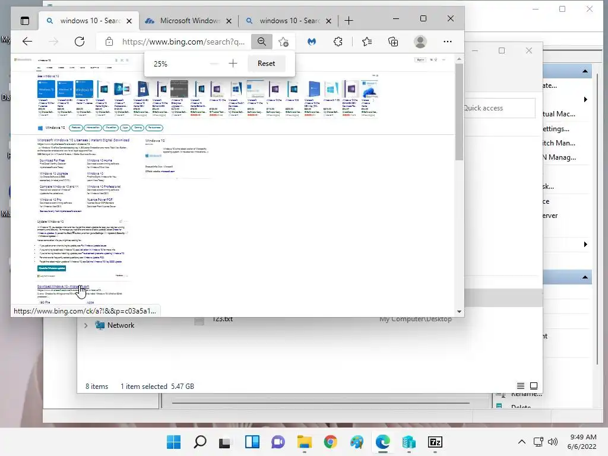Show hidden system tray icons
The width and height of the screenshot is (608, 456).
click(522, 442)
